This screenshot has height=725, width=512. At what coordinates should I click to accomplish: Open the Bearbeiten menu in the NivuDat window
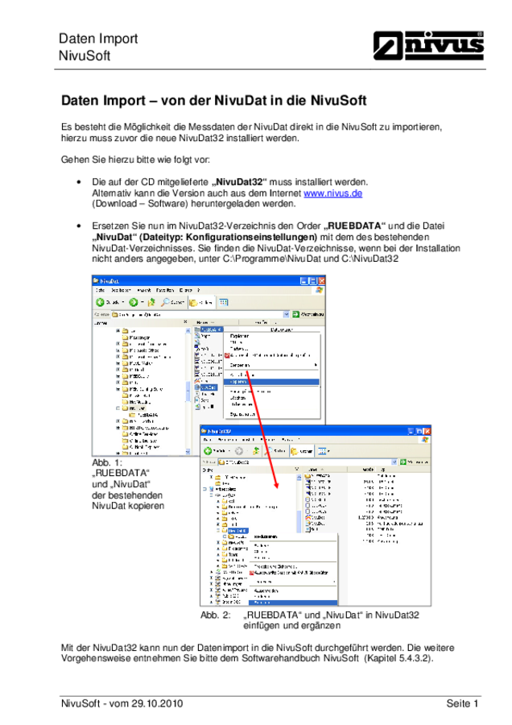click(x=121, y=290)
